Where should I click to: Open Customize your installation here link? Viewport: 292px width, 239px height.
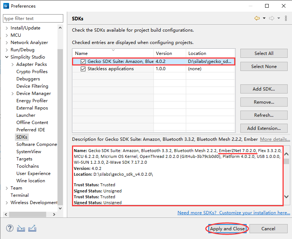click(234, 212)
